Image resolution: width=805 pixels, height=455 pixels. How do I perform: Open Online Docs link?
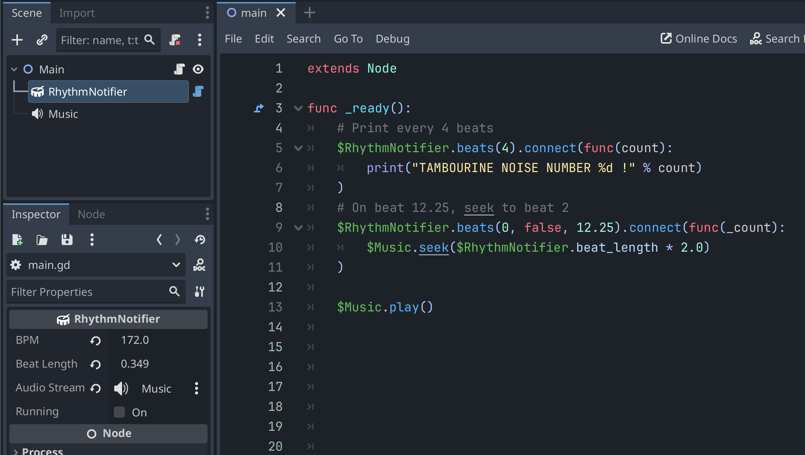(x=699, y=39)
